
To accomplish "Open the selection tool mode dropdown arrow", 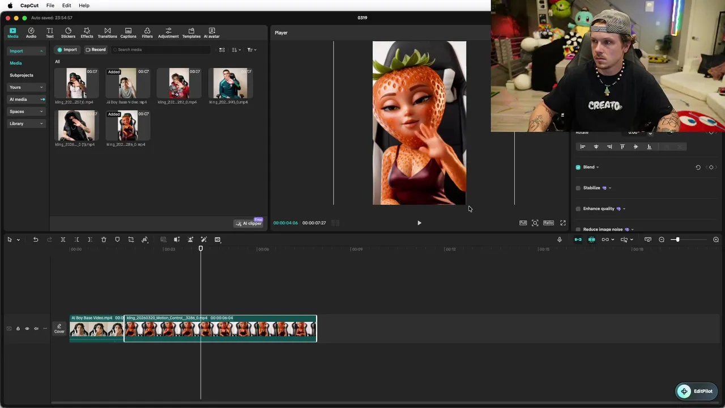I will [18, 240].
